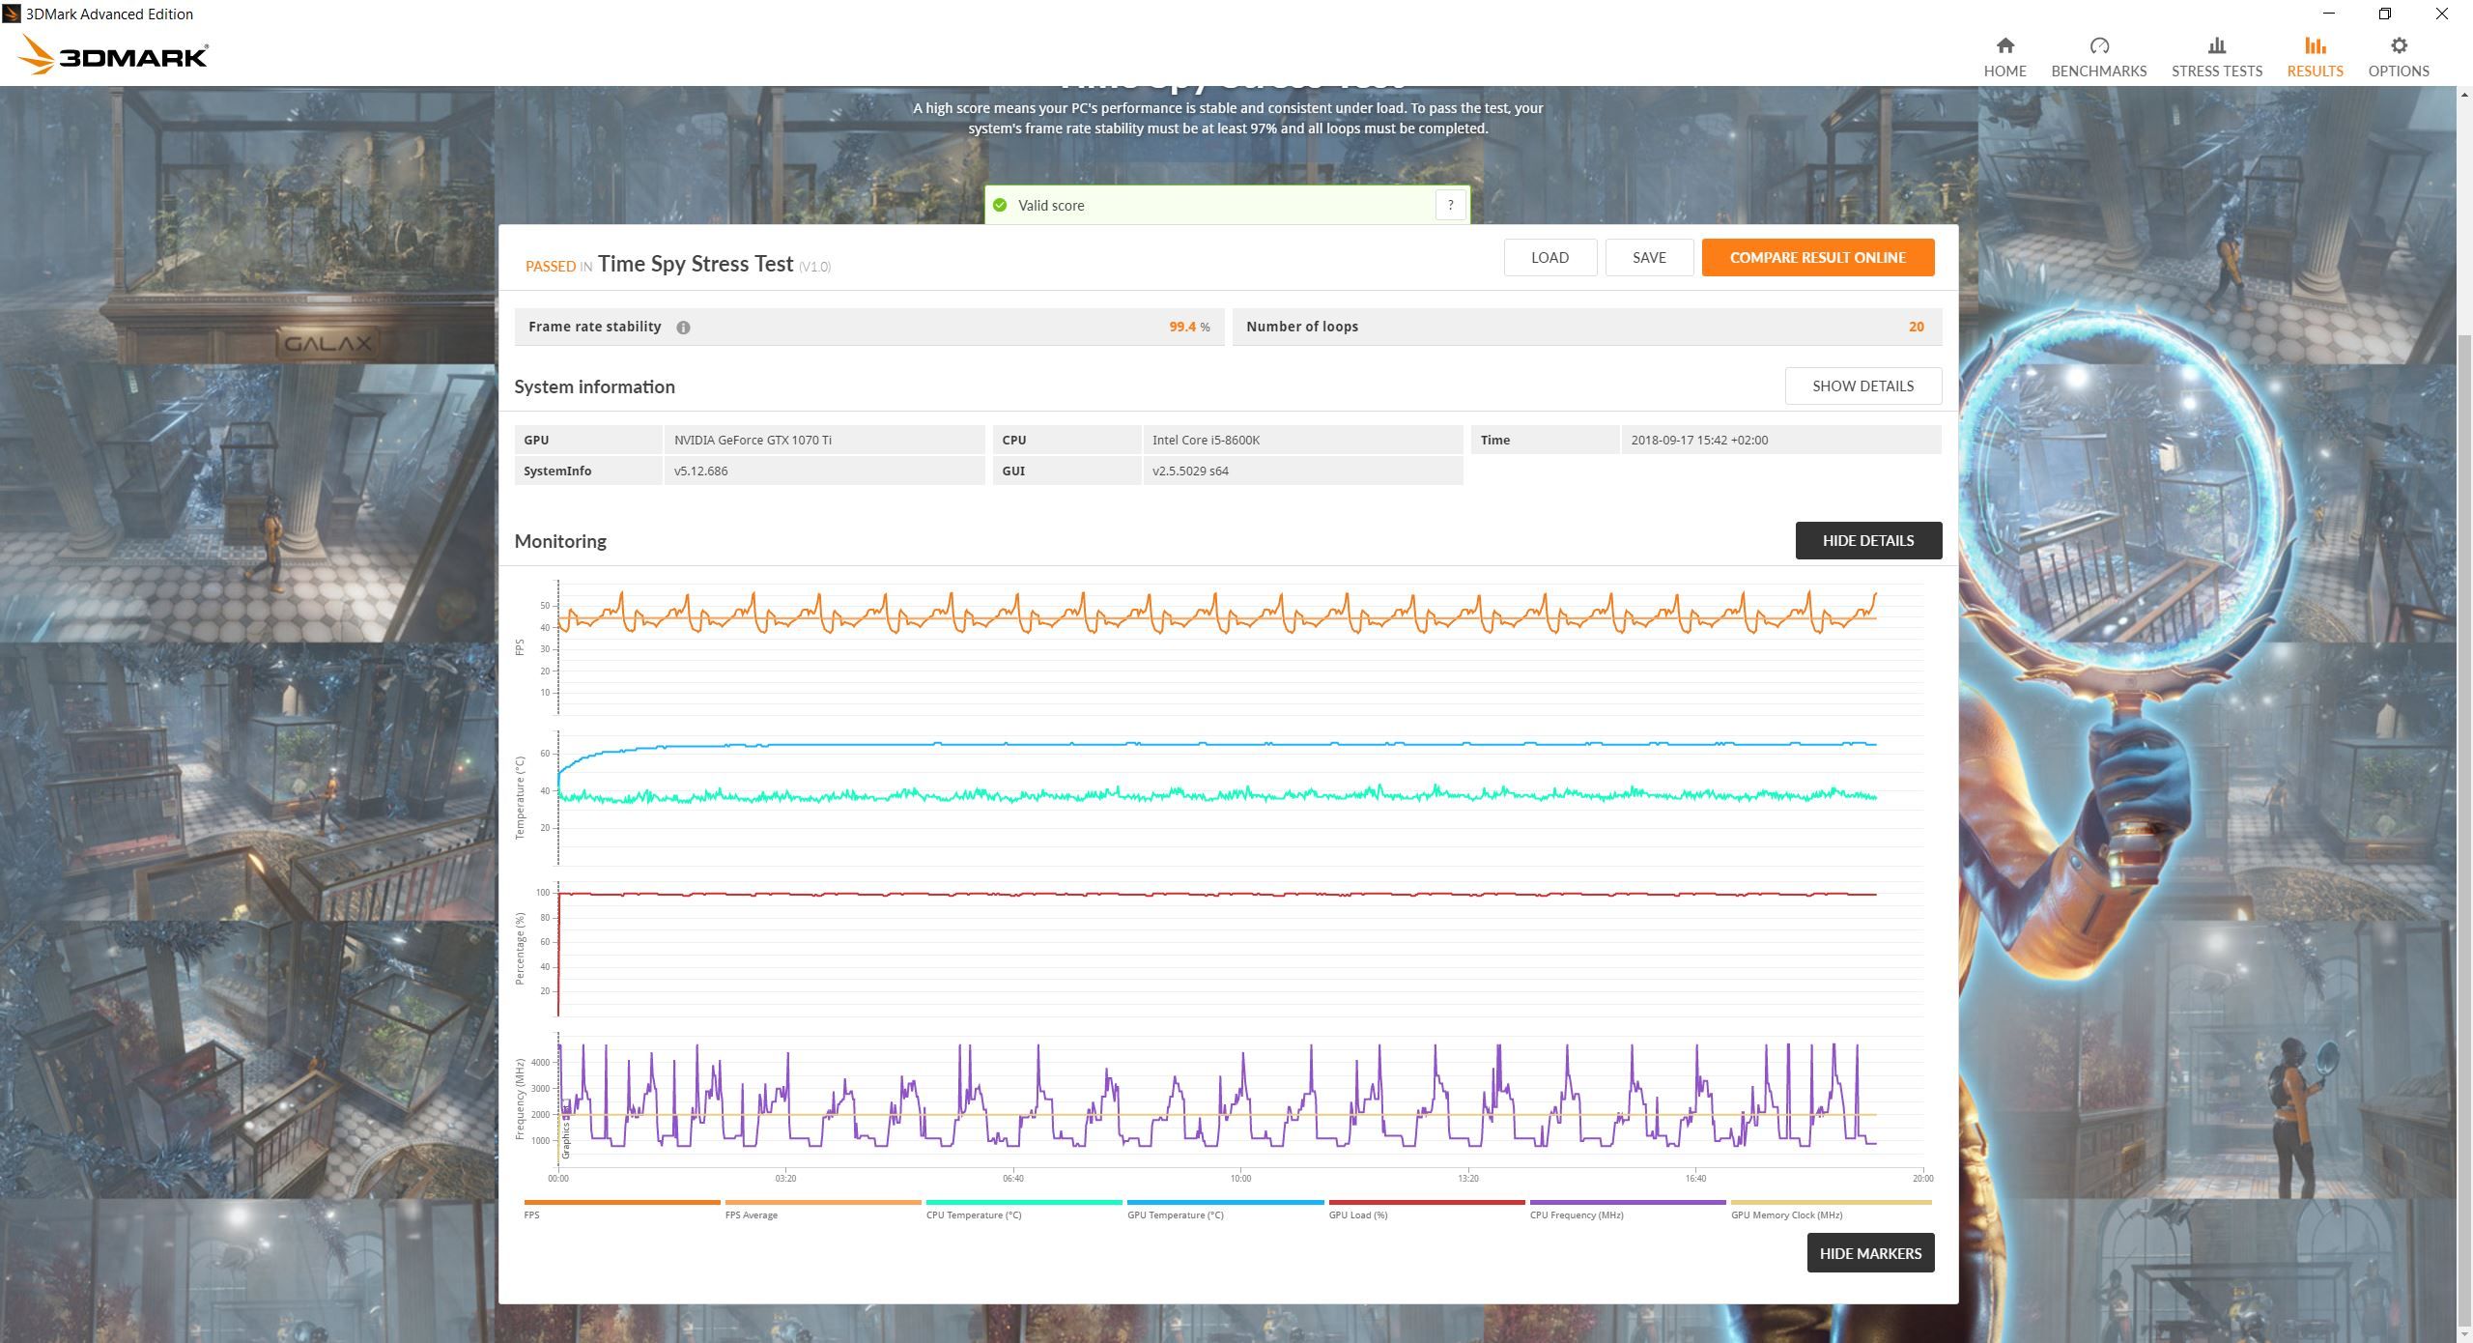Click the 99.4 % stability value
The image size is (2473, 1343).
click(1189, 327)
